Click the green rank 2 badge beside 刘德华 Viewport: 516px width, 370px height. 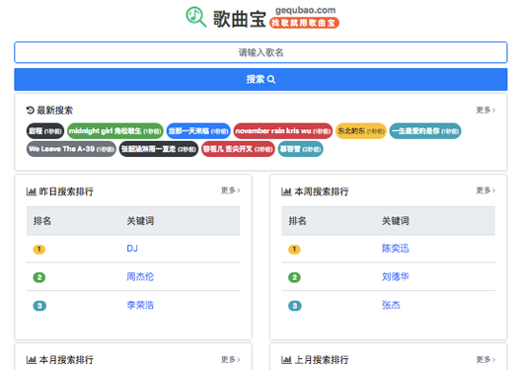click(x=294, y=277)
